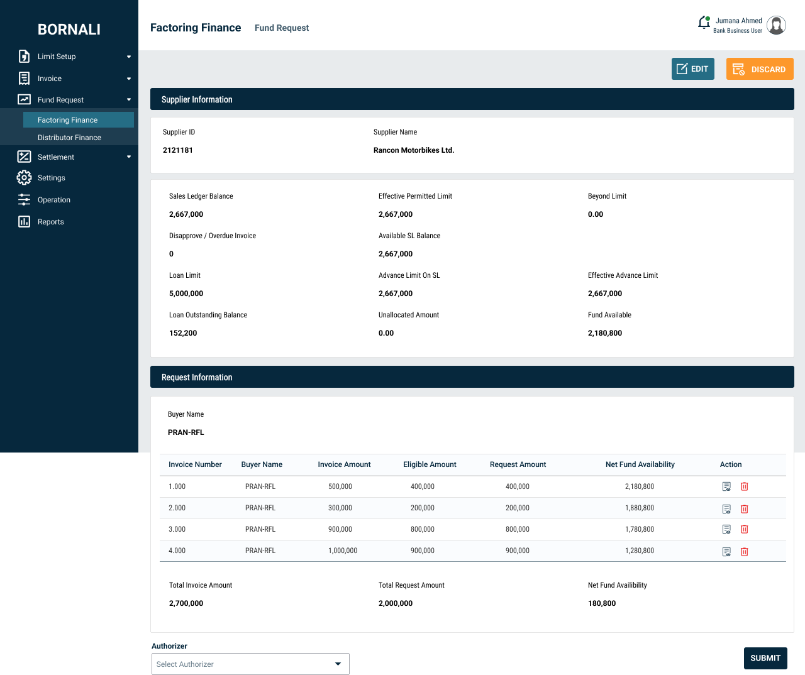View details of invoice 2.000
This screenshot has height=675, width=805.
[726, 508]
